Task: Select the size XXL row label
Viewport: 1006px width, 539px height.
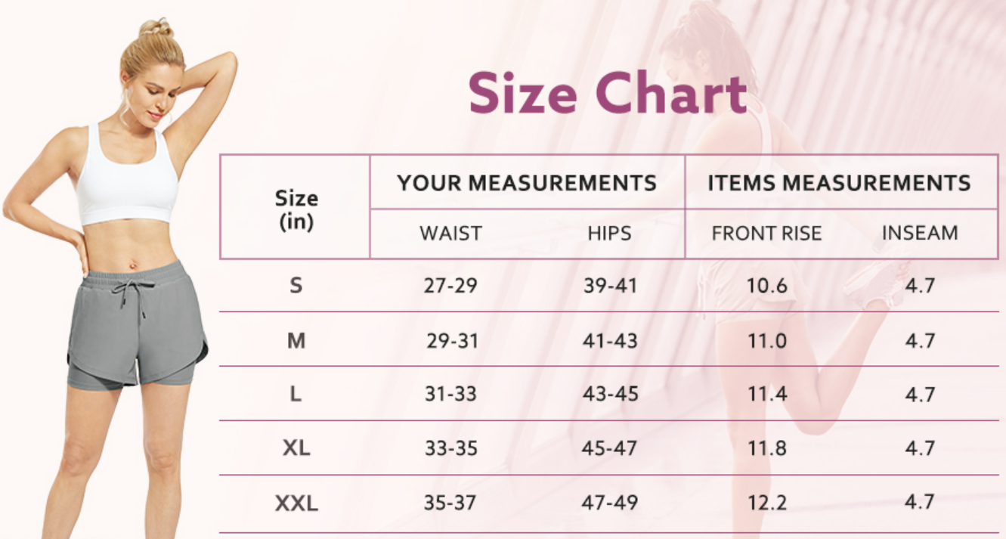Action: pos(296,503)
